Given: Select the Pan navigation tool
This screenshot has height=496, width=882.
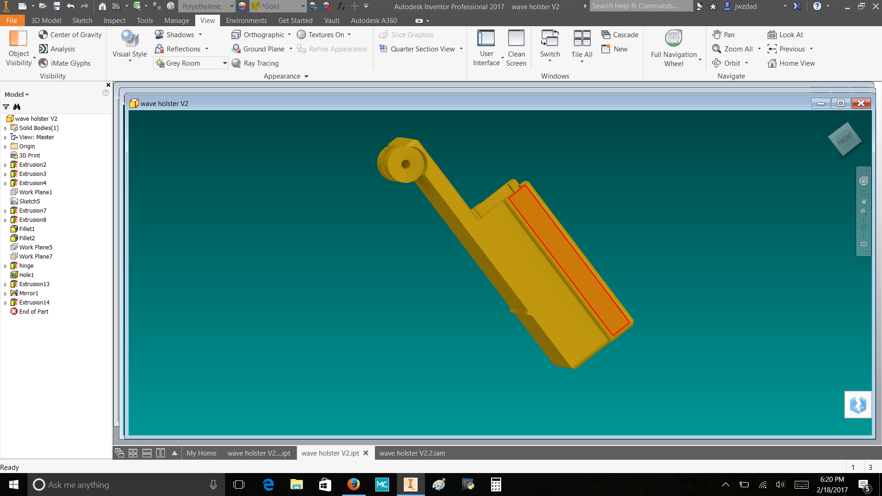Looking at the screenshot, I should 723,35.
